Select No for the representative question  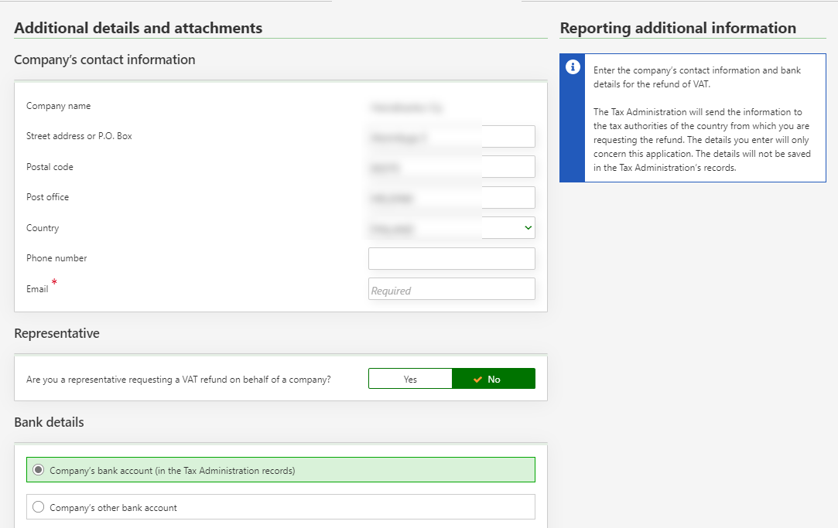(x=493, y=379)
